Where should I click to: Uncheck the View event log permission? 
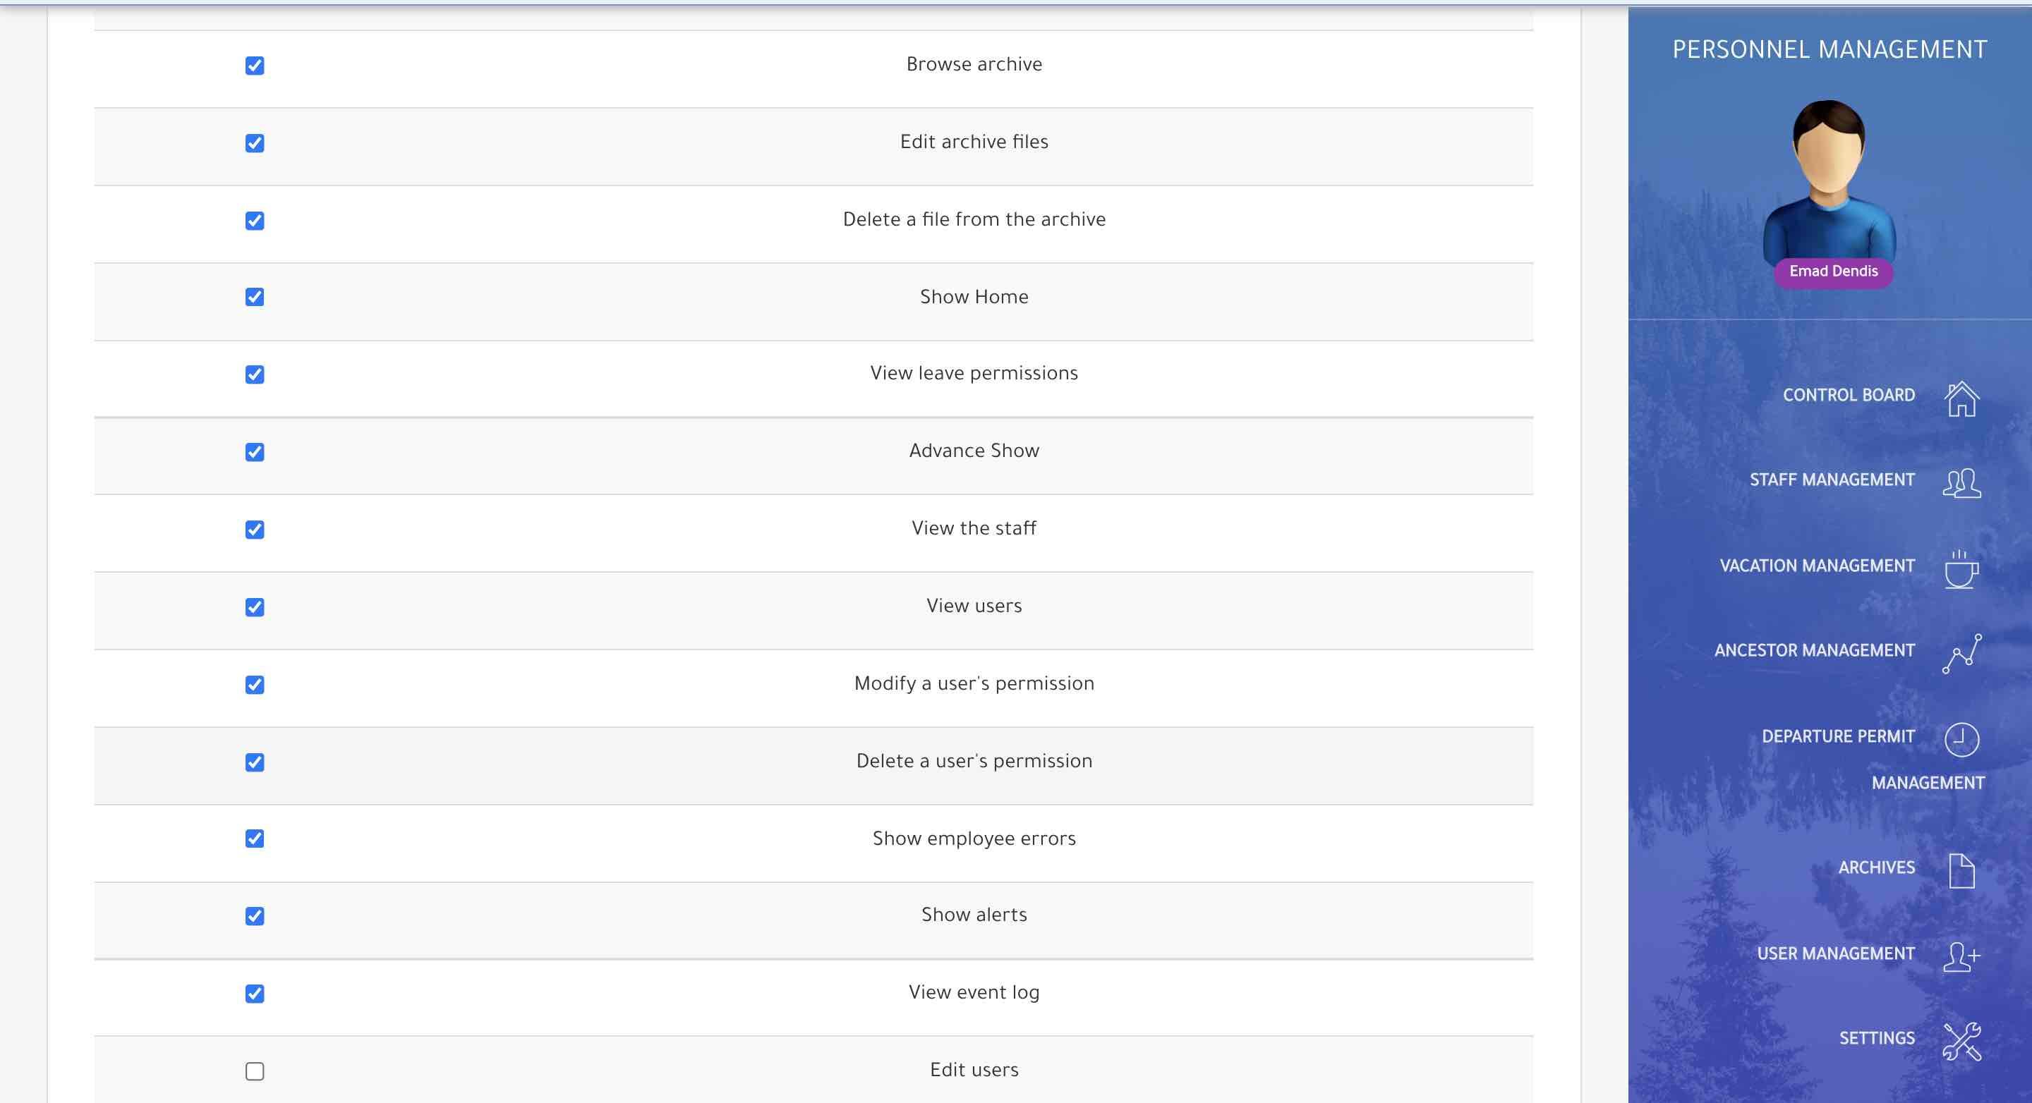(x=255, y=994)
